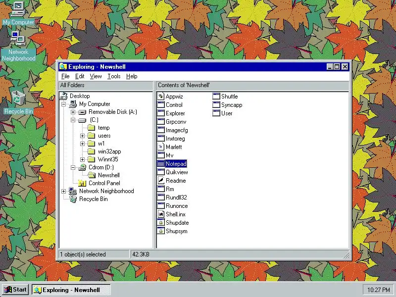Open the Tools menu
This screenshot has height=297, width=396.
coord(114,76)
